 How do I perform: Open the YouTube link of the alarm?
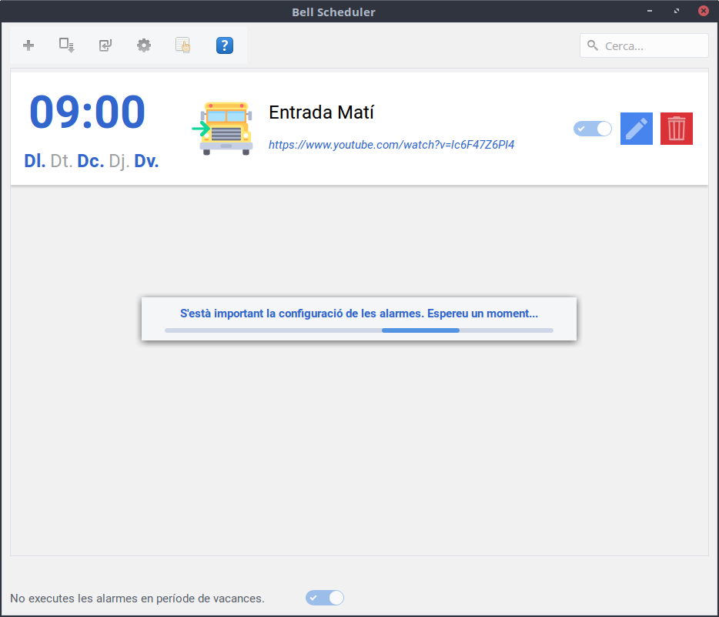point(391,145)
